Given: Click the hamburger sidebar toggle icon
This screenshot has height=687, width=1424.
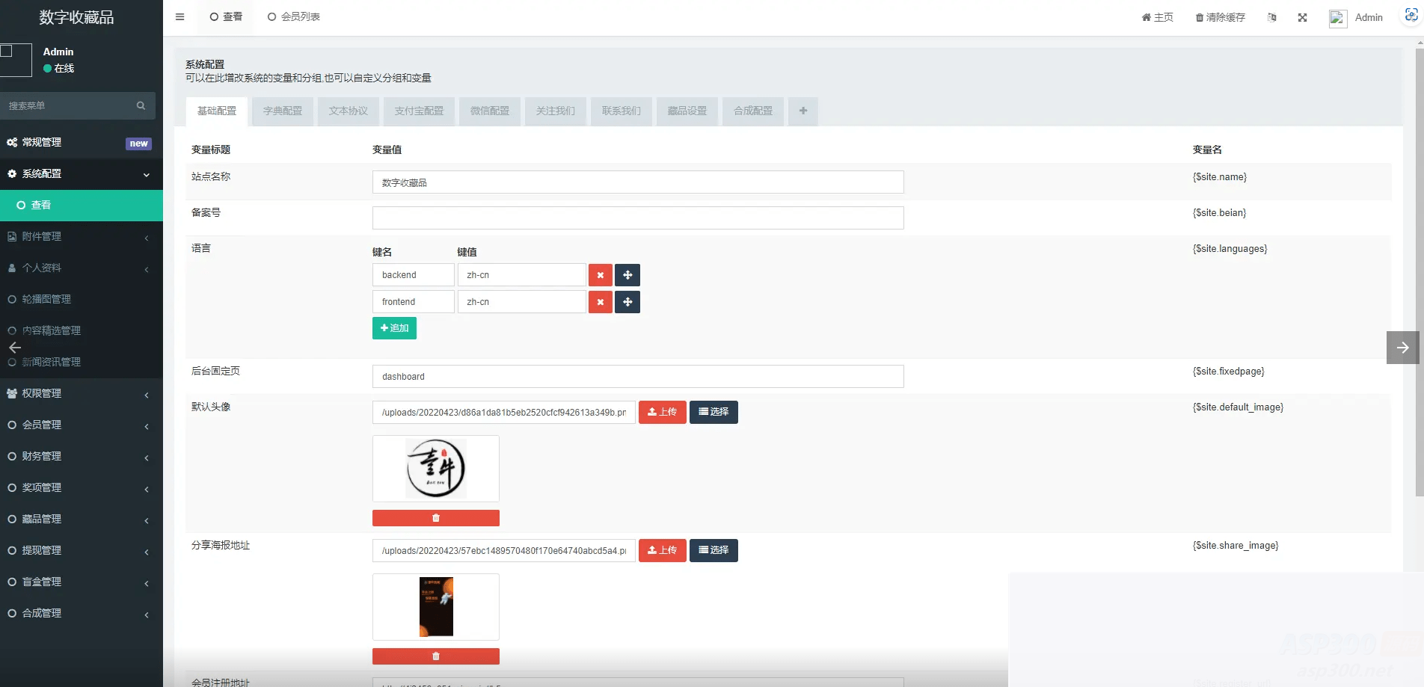Looking at the screenshot, I should [179, 16].
